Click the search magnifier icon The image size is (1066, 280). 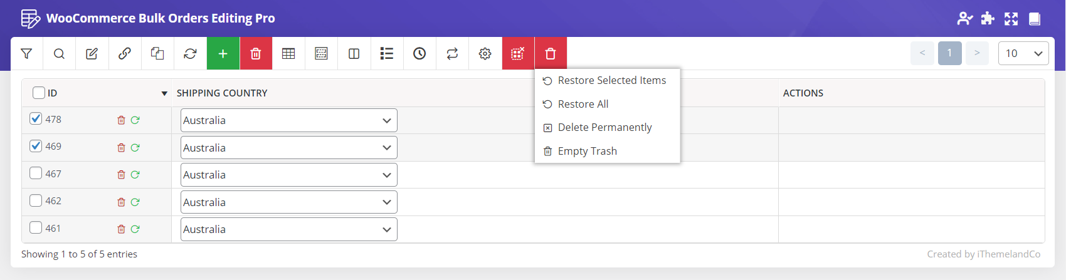59,54
